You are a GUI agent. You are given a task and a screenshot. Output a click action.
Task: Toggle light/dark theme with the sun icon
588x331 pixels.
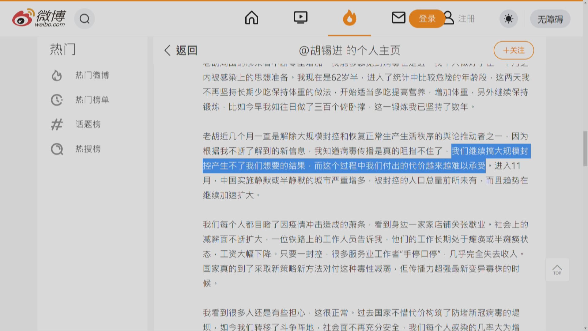508,18
